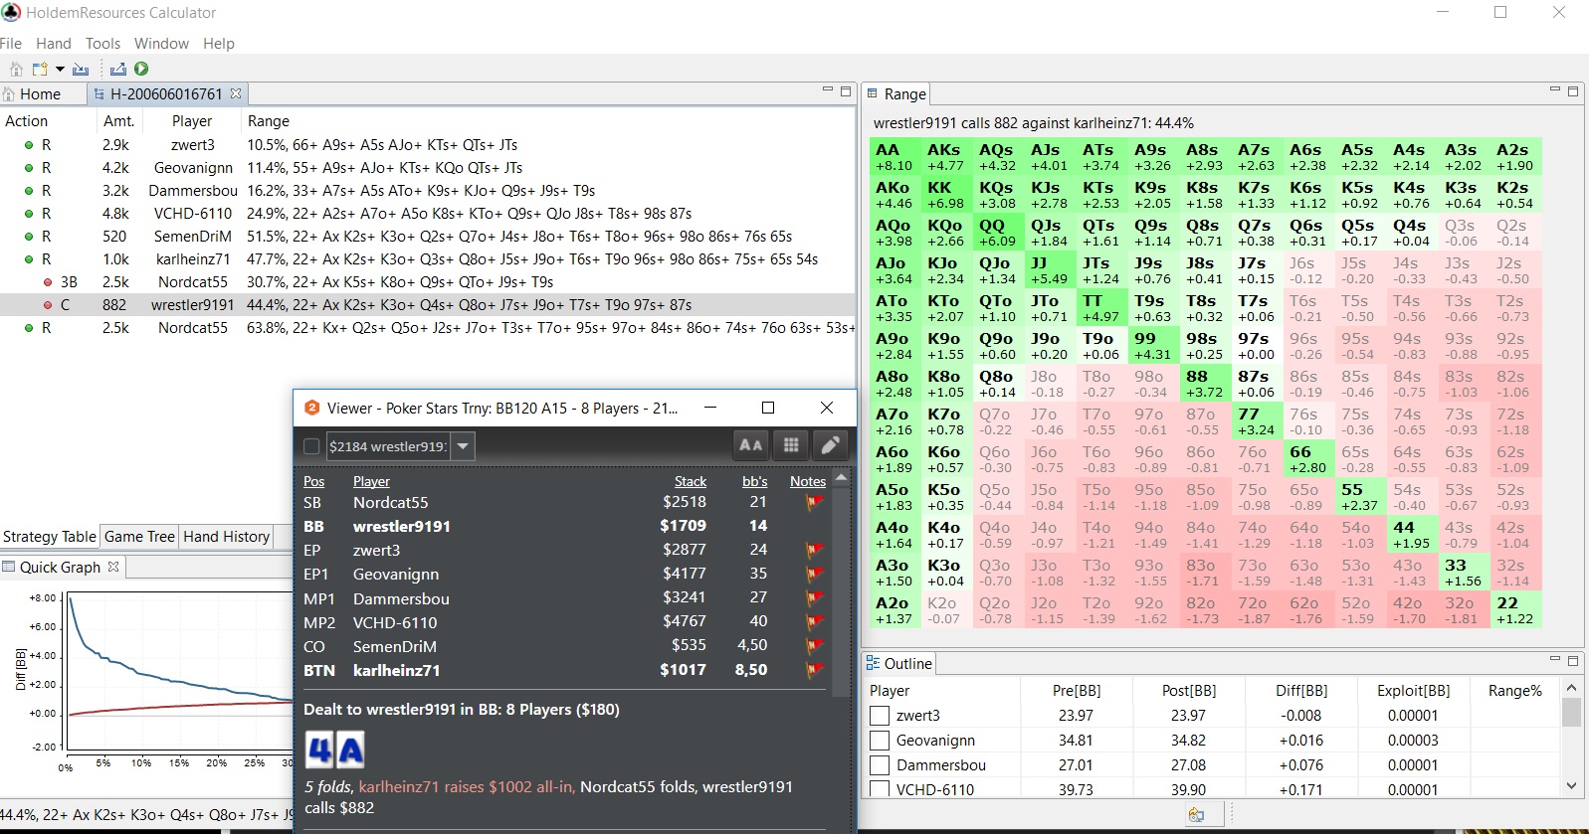Sort Viewer table by Pos header
The width and height of the screenshot is (1589, 834).
click(x=314, y=481)
